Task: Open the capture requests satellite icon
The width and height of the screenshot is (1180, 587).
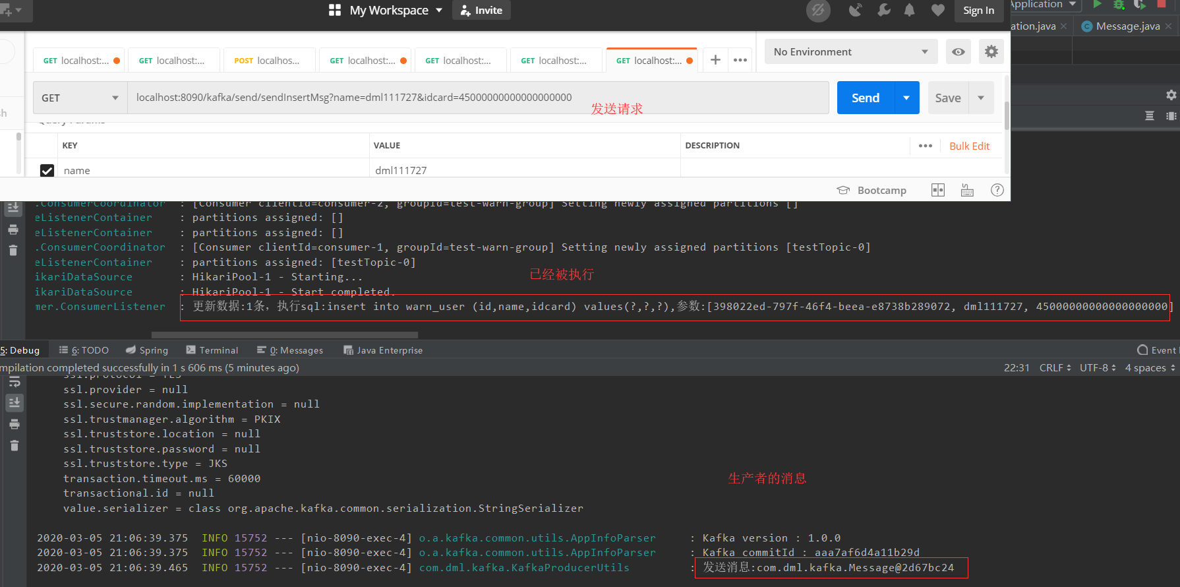Action: tap(855, 11)
